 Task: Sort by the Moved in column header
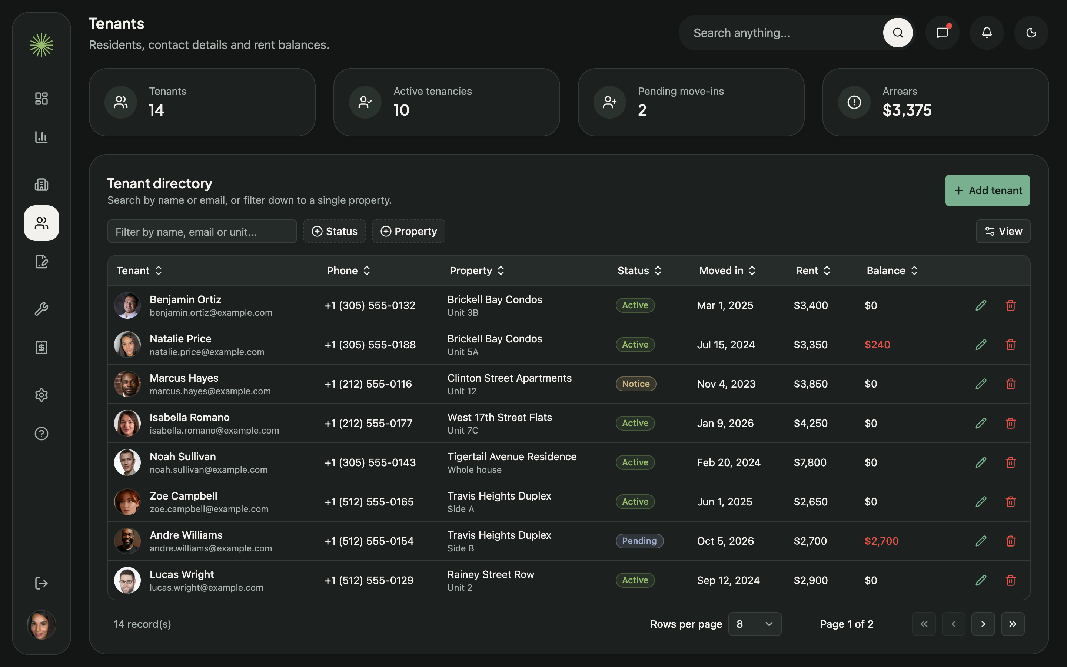click(x=728, y=271)
